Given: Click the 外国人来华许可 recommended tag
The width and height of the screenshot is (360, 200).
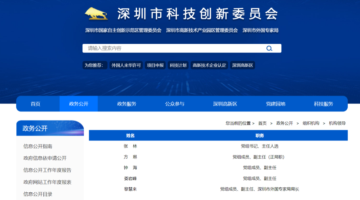Looking at the screenshot, I should [x=126, y=65].
